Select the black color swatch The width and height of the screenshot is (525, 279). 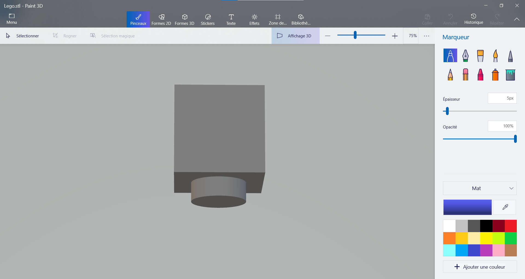[486, 226]
